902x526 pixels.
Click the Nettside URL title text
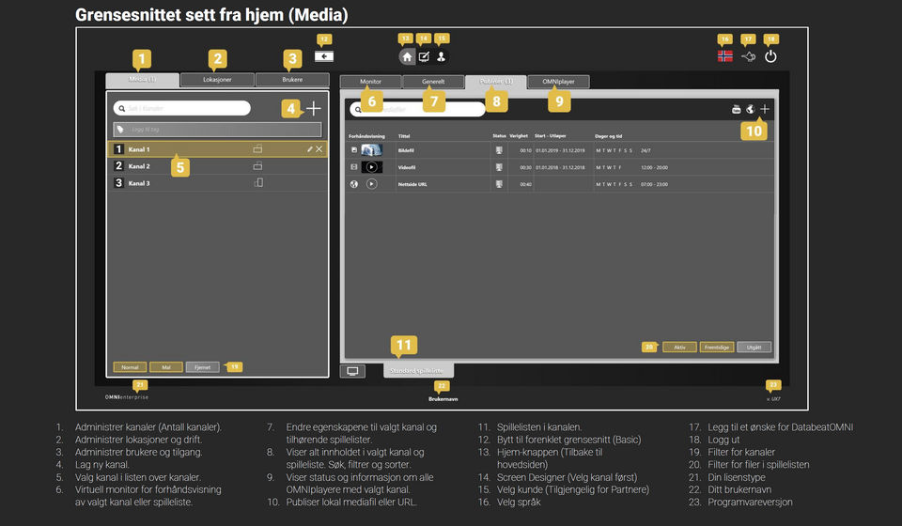(x=412, y=184)
